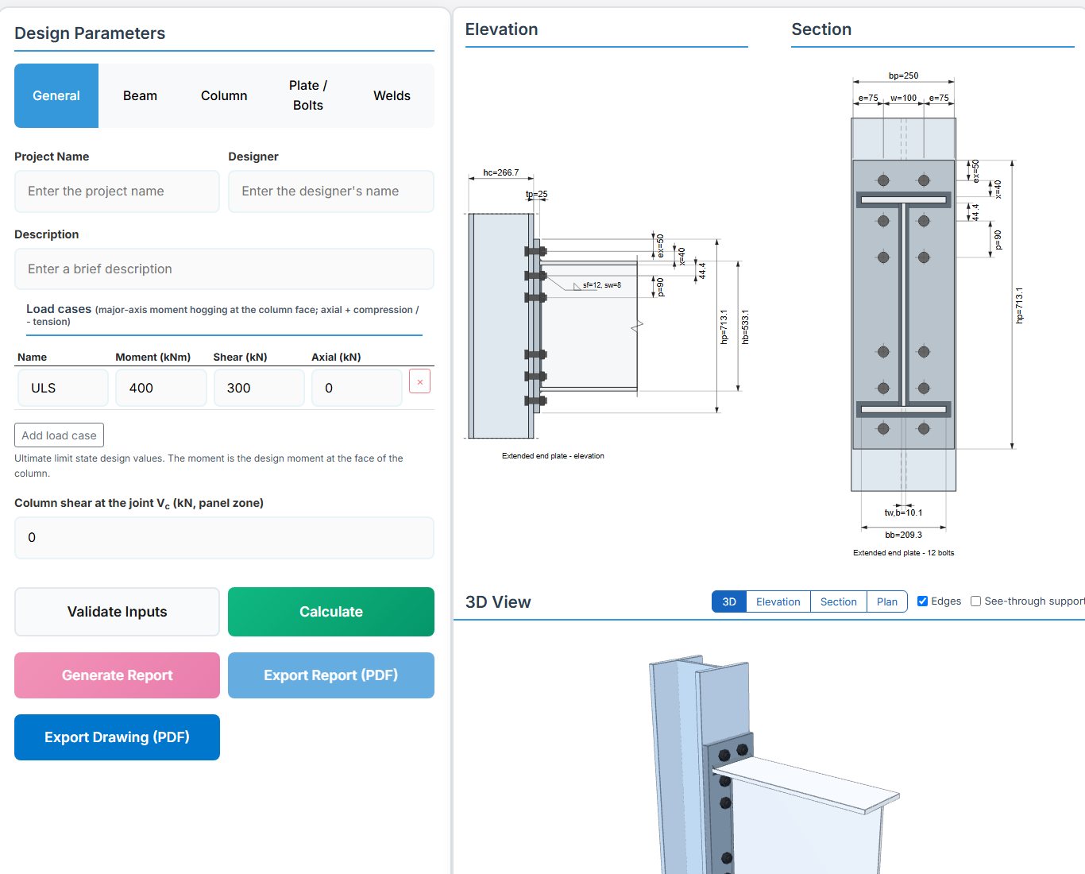The height and width of the screenshot is (874, 1085).
Task: Click the 'Extended end plate - 12 bolts' caption
Action: coord(904,553)
